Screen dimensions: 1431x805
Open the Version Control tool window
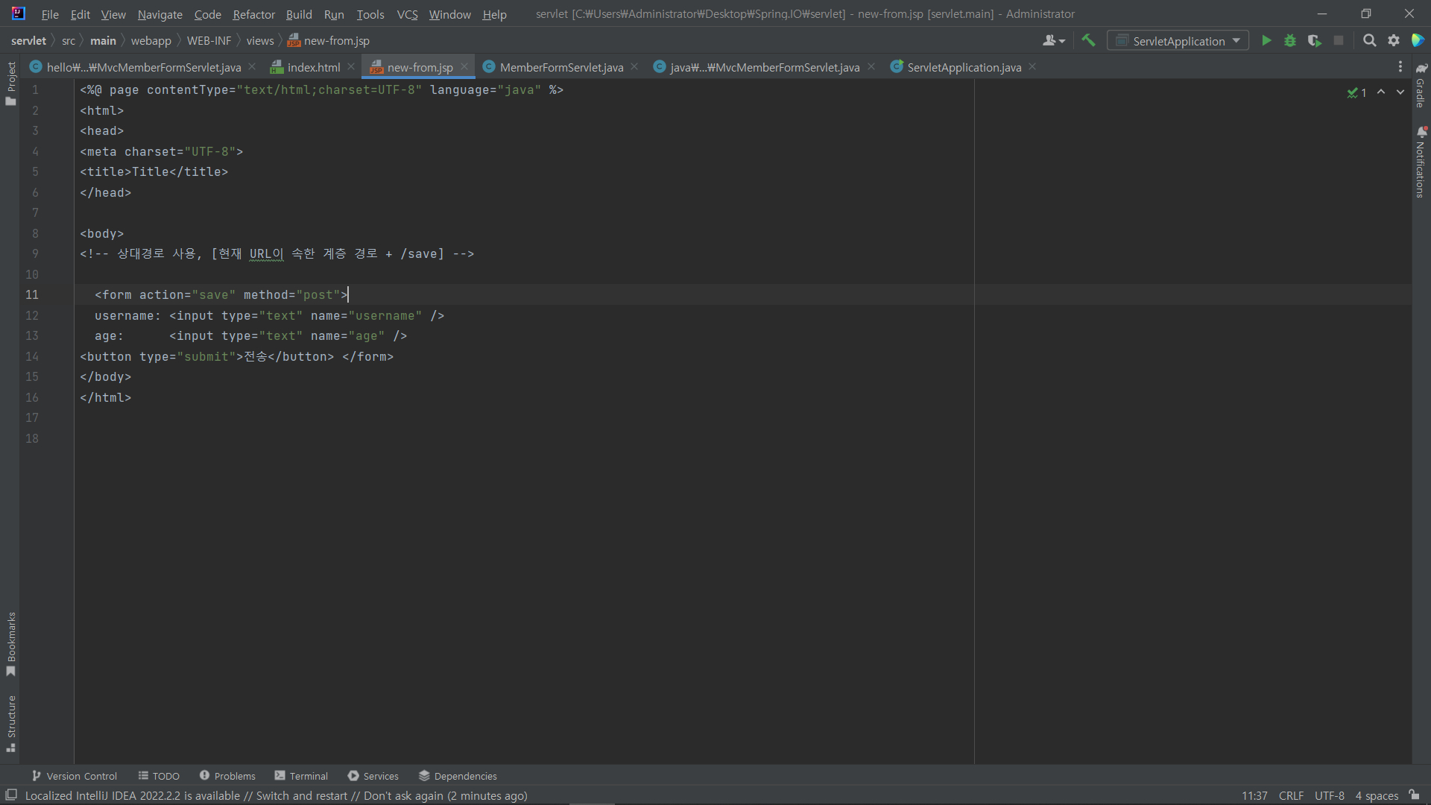coord(75,776)
